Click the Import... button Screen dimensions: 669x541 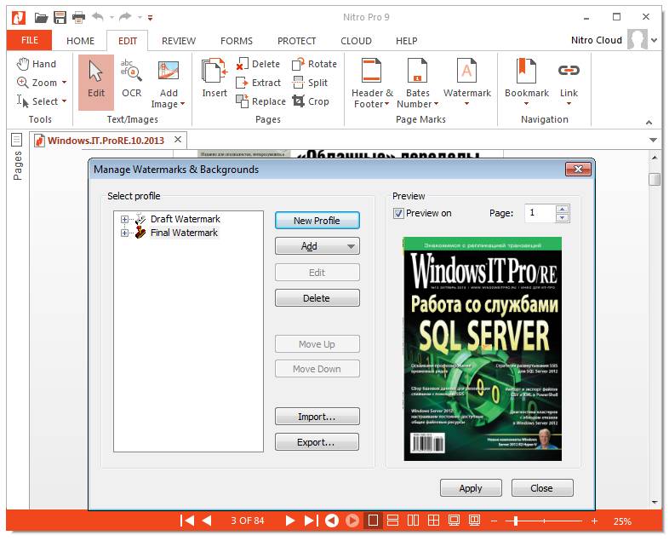click(317, 417)
